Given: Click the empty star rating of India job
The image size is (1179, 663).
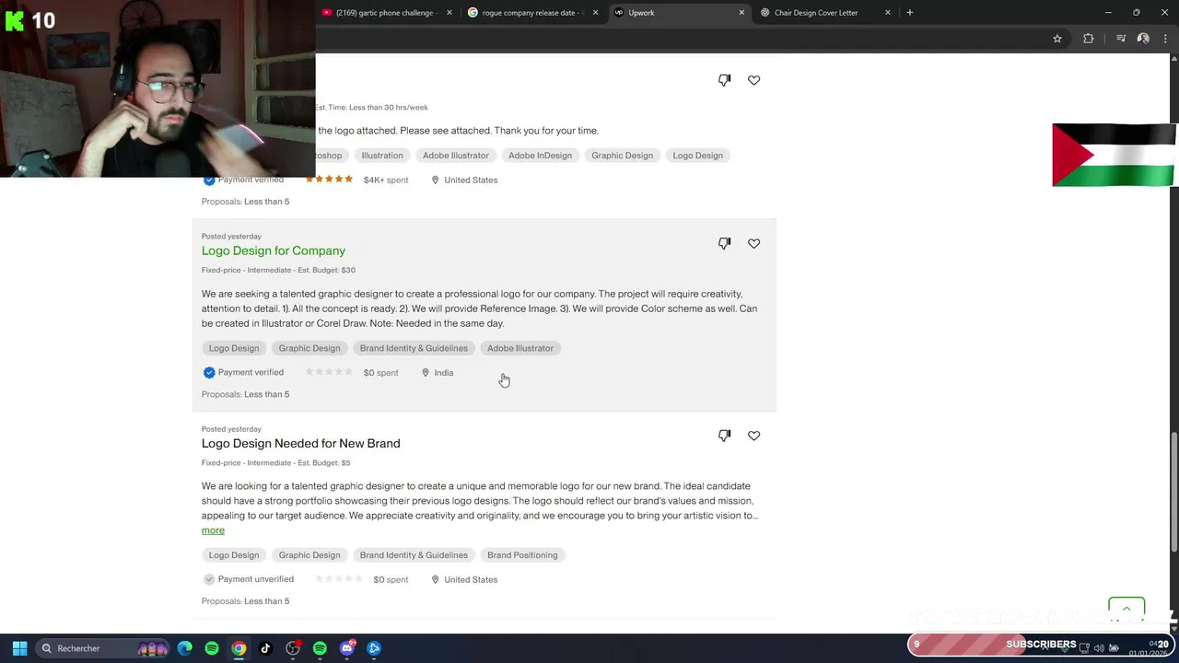Looking at the screenshot, I should (x=329, y=372).
